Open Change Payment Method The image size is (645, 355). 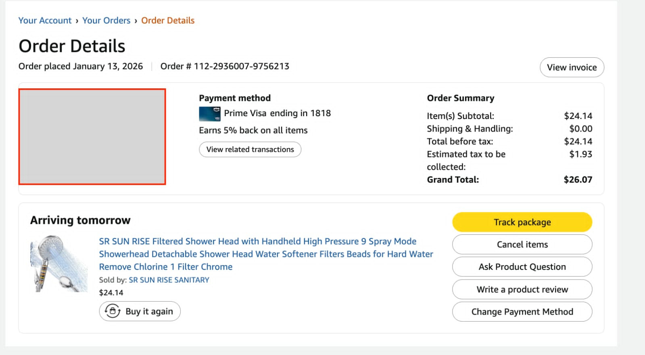tap(522, 311)
